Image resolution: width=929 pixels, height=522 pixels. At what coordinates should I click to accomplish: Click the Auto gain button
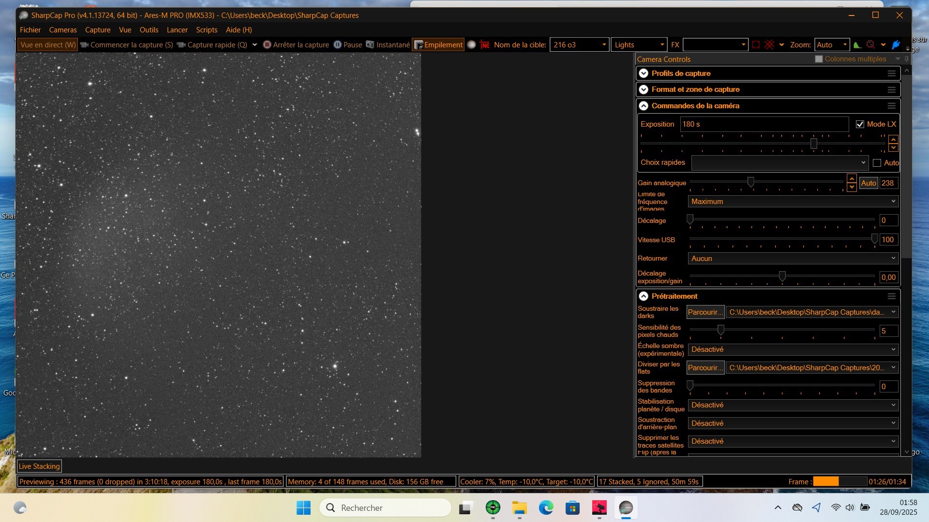click(869, 183)
